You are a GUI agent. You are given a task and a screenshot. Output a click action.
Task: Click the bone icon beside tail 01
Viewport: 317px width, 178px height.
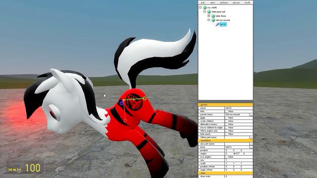point(217,24)
